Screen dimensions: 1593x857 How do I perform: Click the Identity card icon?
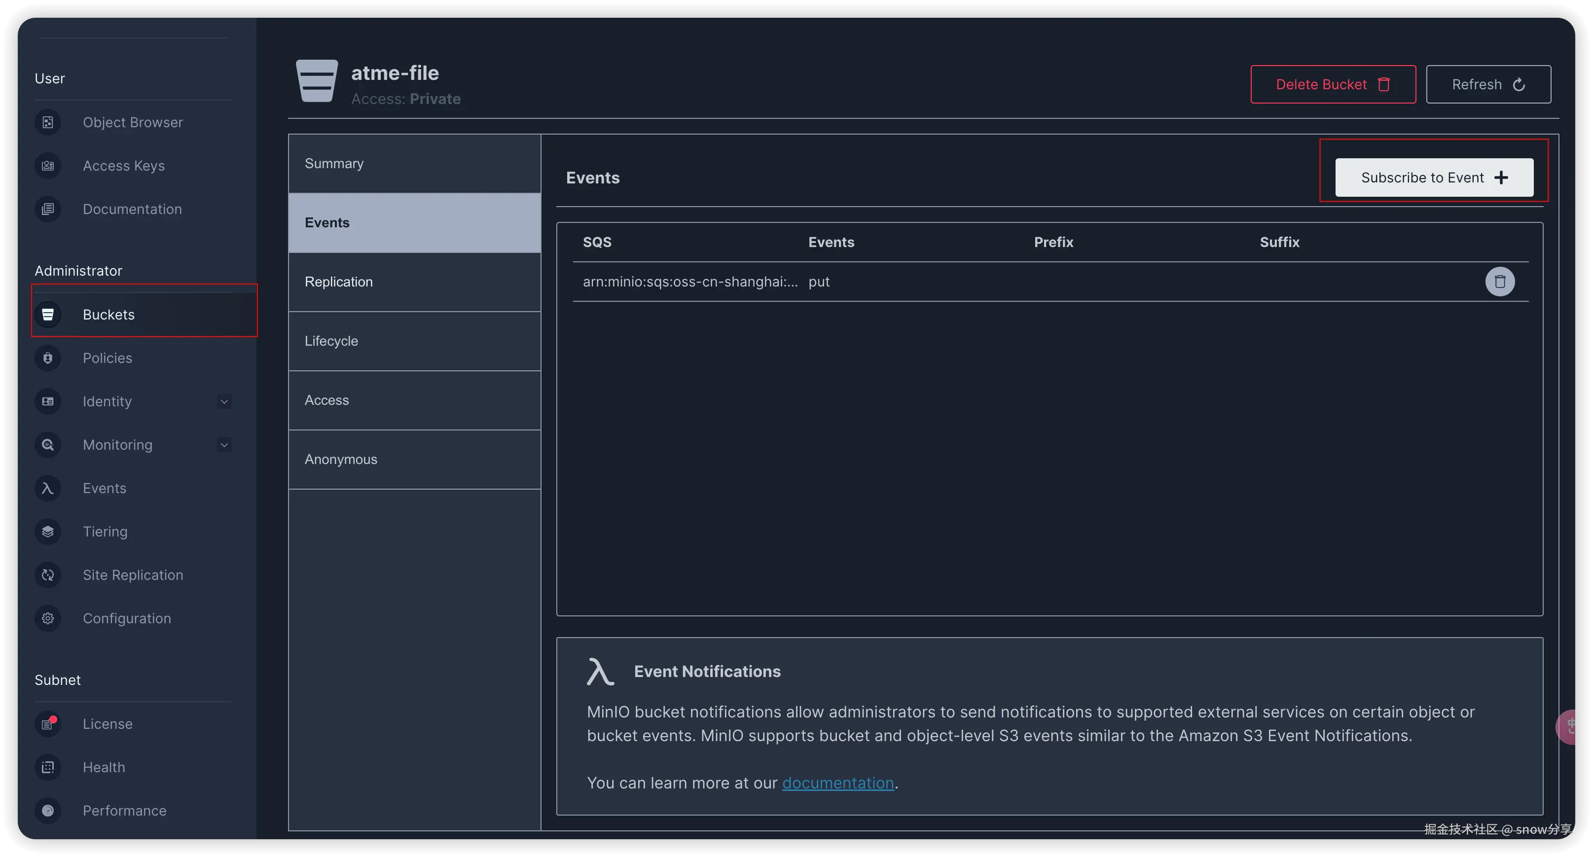click(48, 401)
